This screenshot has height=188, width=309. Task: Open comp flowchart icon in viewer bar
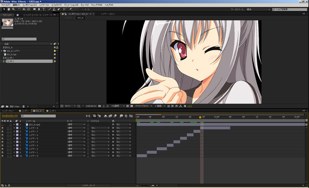coord(180,106)
